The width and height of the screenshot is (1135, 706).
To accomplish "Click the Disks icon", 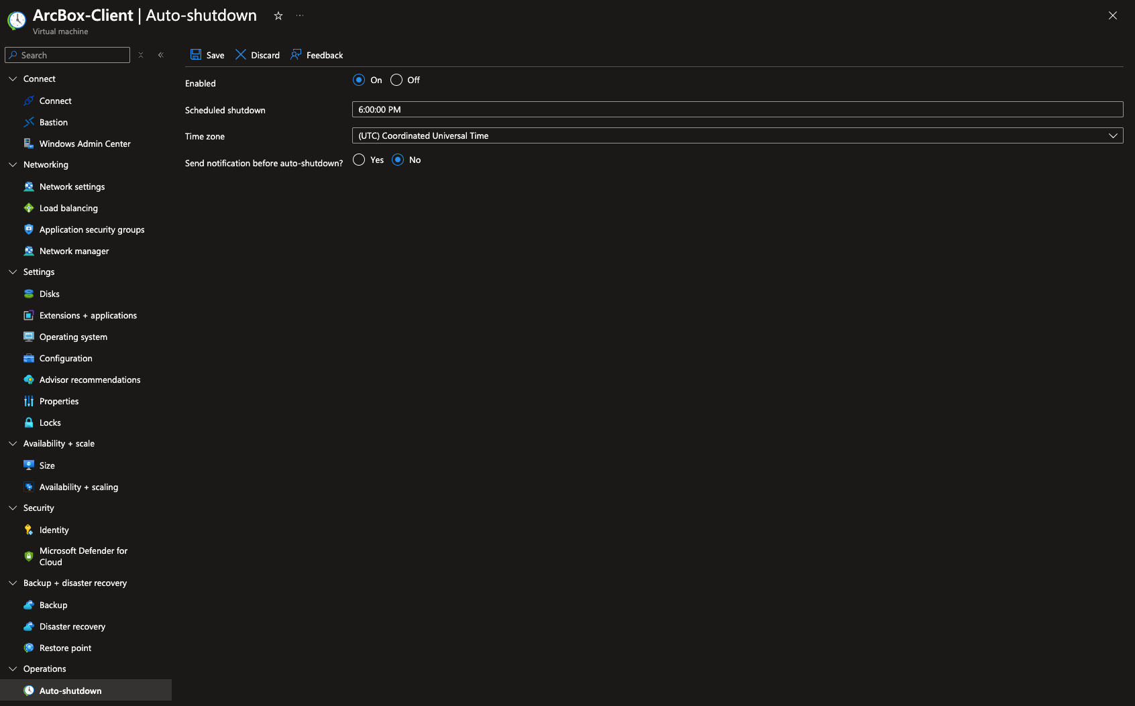I will coord(29,294).
